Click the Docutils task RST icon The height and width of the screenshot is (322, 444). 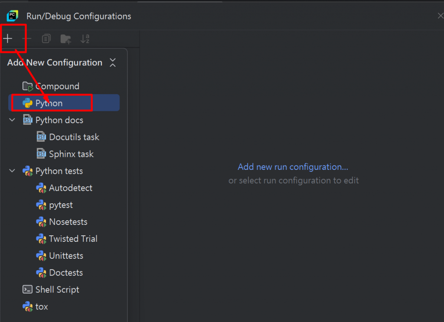[x=41, y=137]
